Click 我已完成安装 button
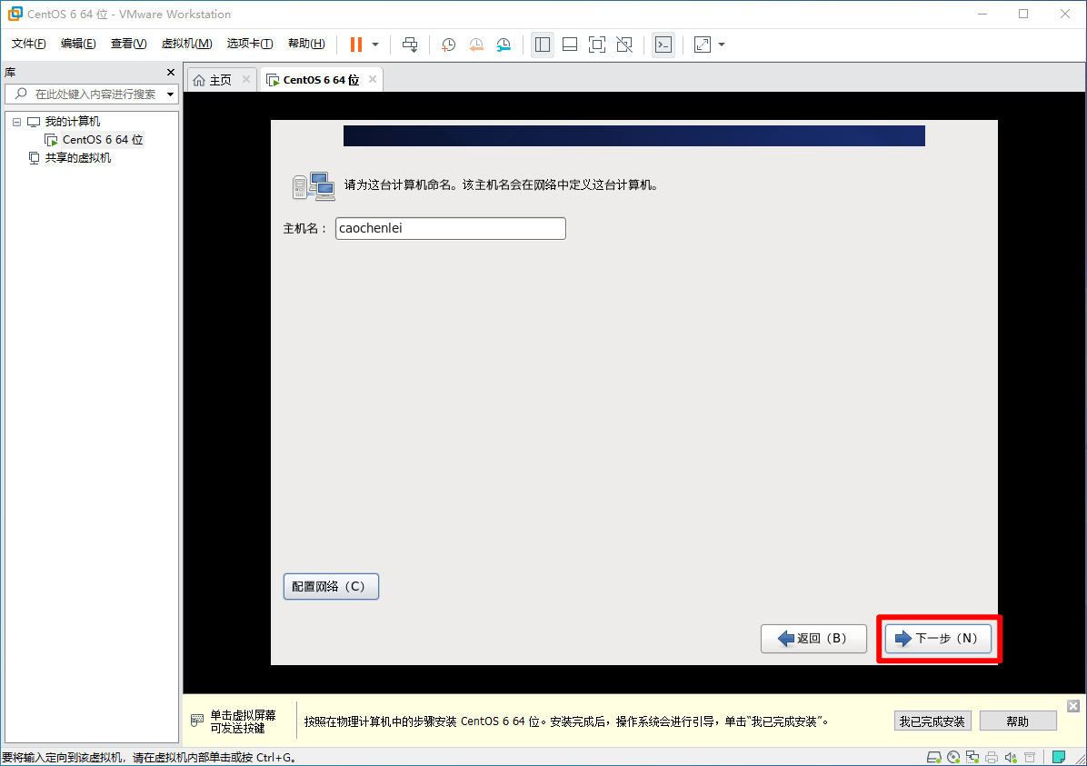Image resolution: width=1087 pixels, height=766 pixels. point(932,721)
